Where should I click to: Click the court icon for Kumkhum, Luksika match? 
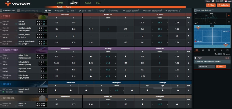click(16, 31)
